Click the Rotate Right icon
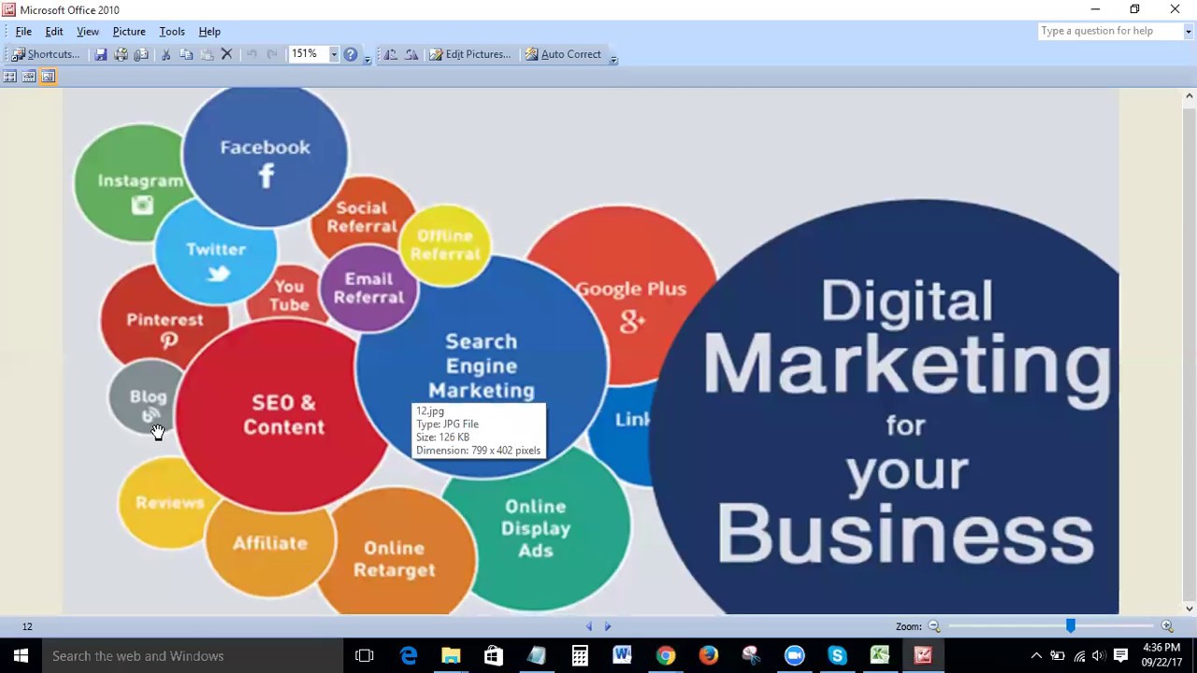 (x=411, y=54)
